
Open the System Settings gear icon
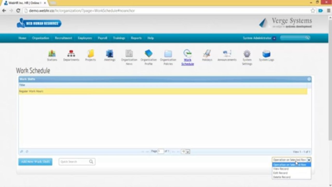click(x=247, y=54)
